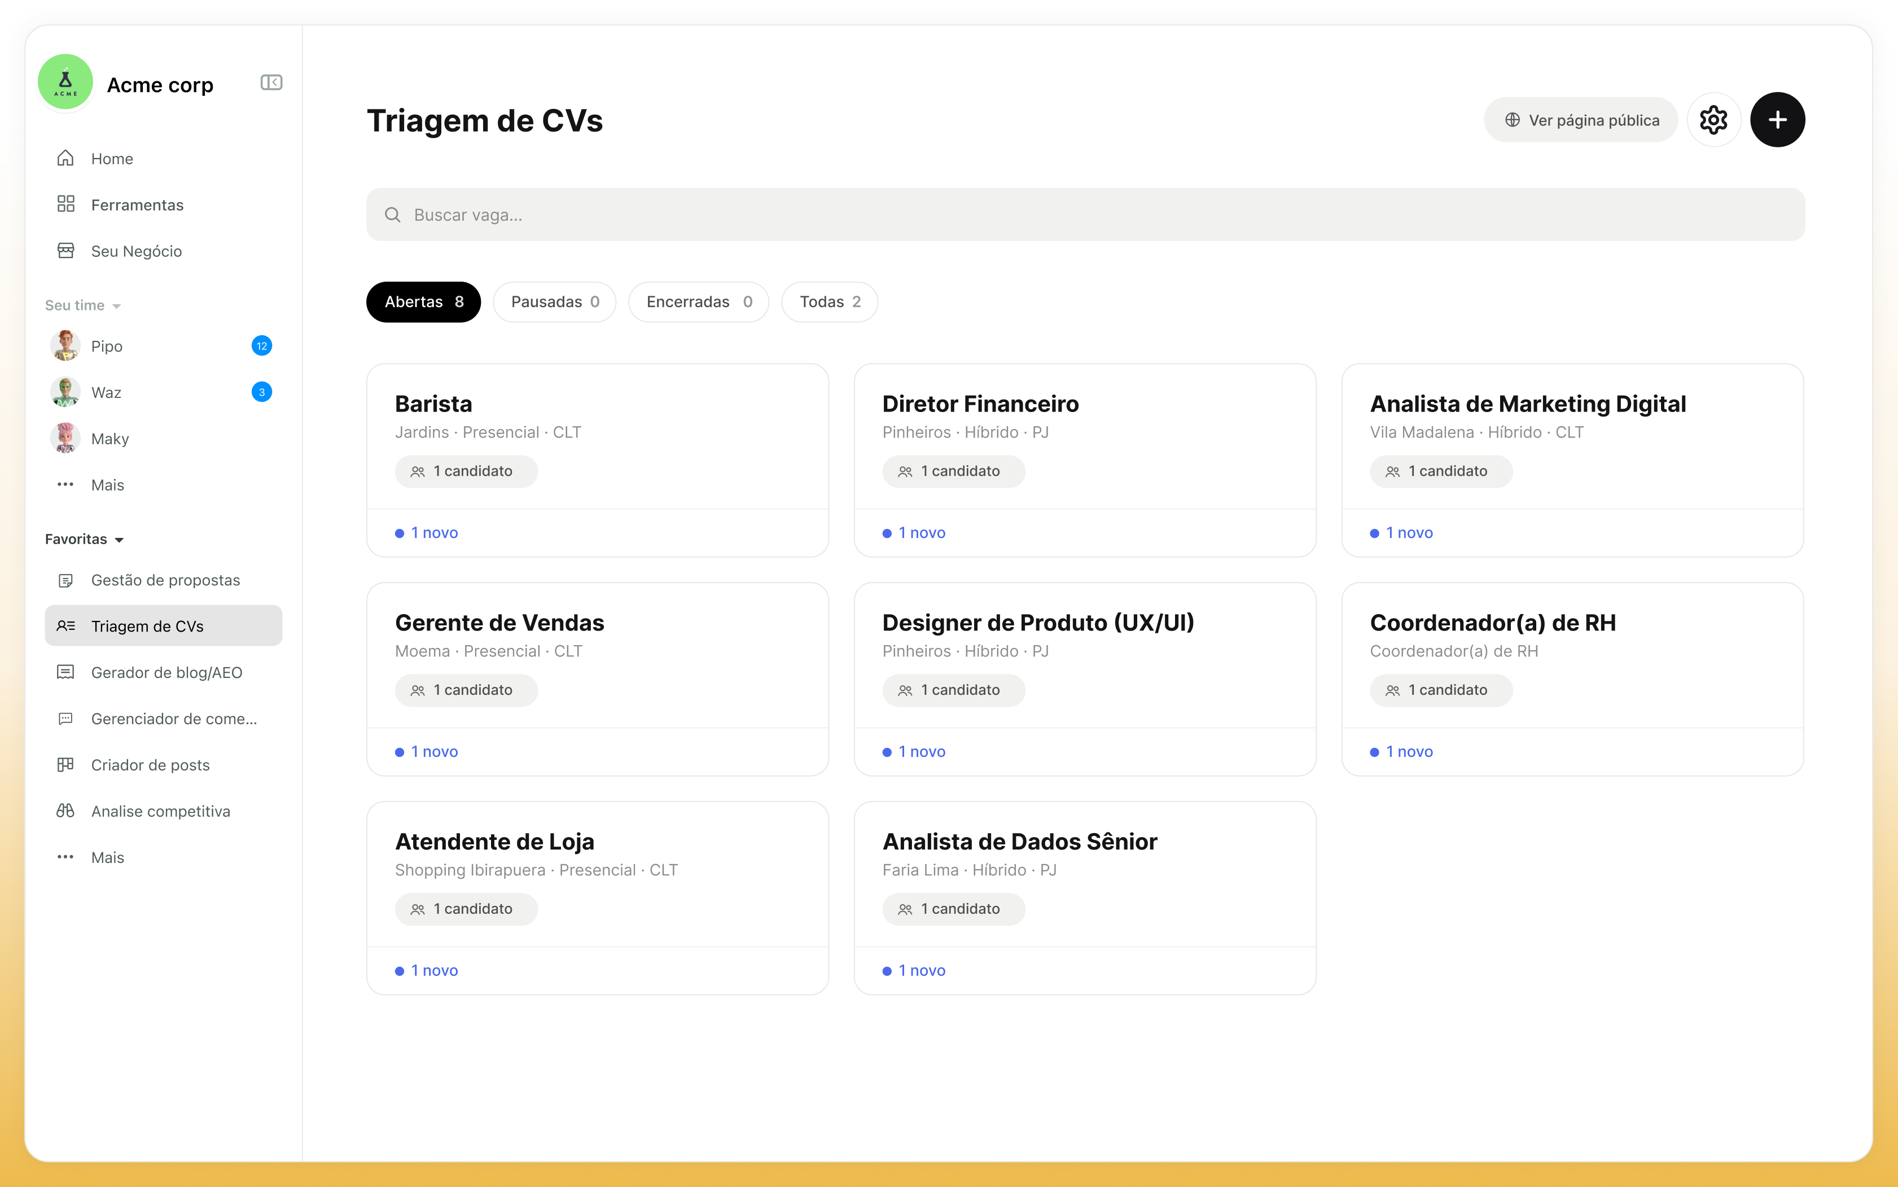Click 1 candidato on Analista de Dados Sênior

[x=953, y=909]
